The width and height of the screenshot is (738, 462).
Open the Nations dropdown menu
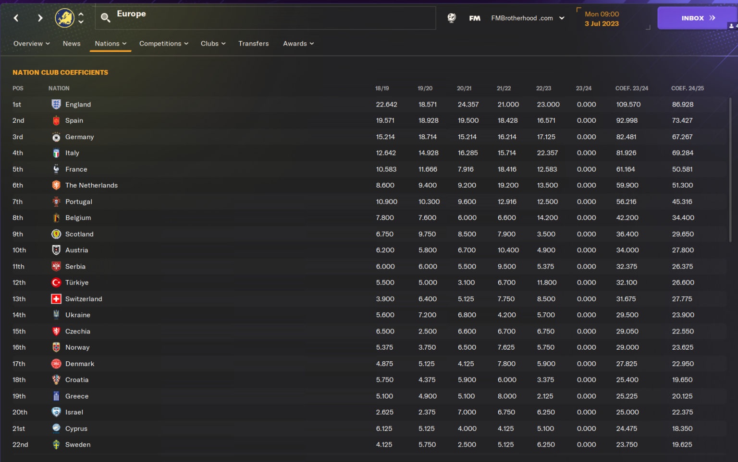coord(110,44)
